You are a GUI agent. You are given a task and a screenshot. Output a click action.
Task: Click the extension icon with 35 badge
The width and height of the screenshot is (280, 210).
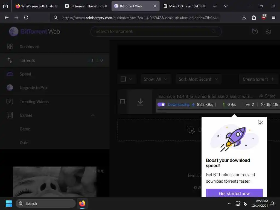(264, 17)
